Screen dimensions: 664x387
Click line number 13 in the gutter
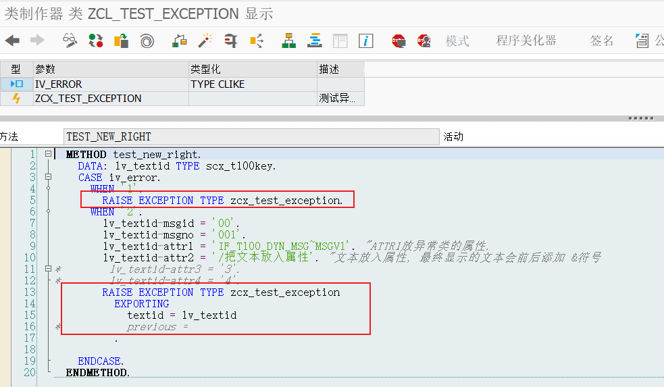tap(30, 292)
